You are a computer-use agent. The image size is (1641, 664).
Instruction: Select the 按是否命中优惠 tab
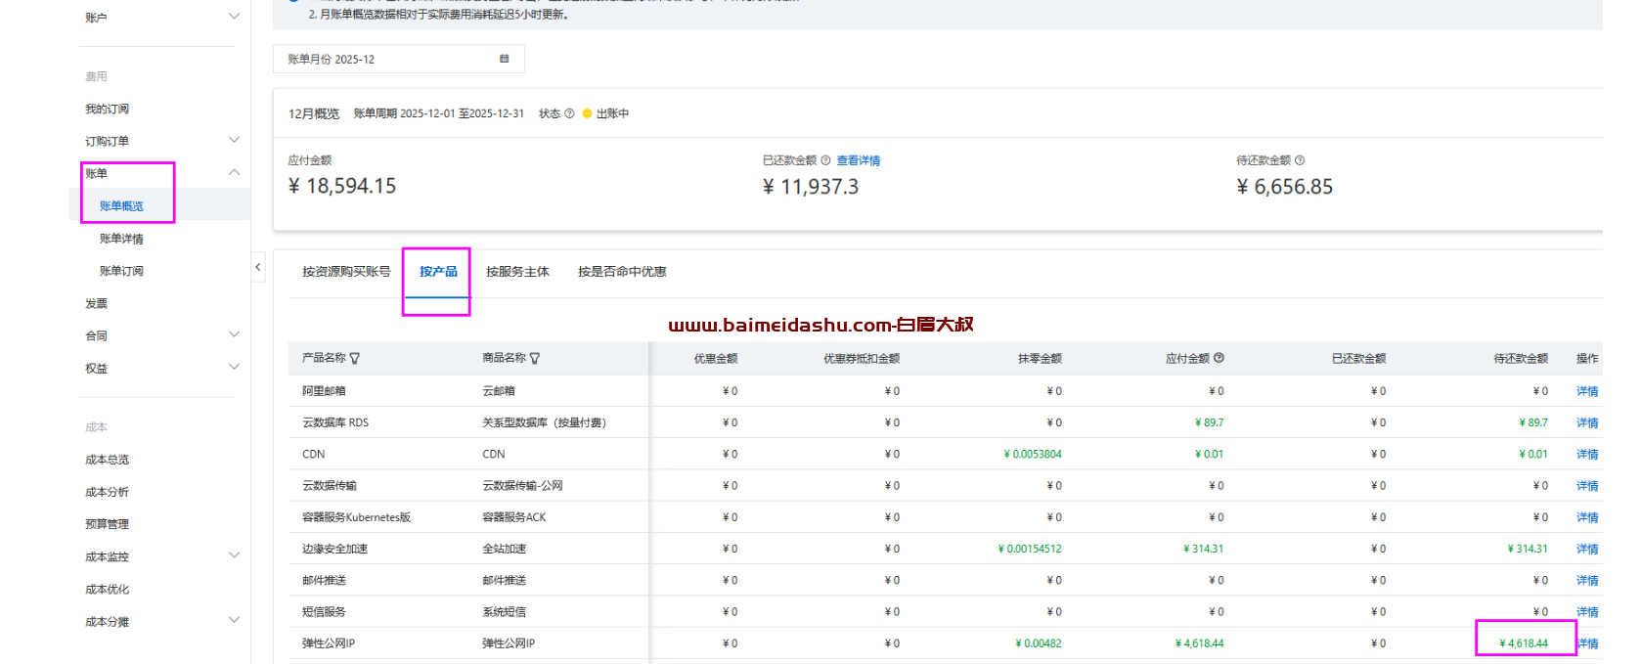tap(622, 272)
